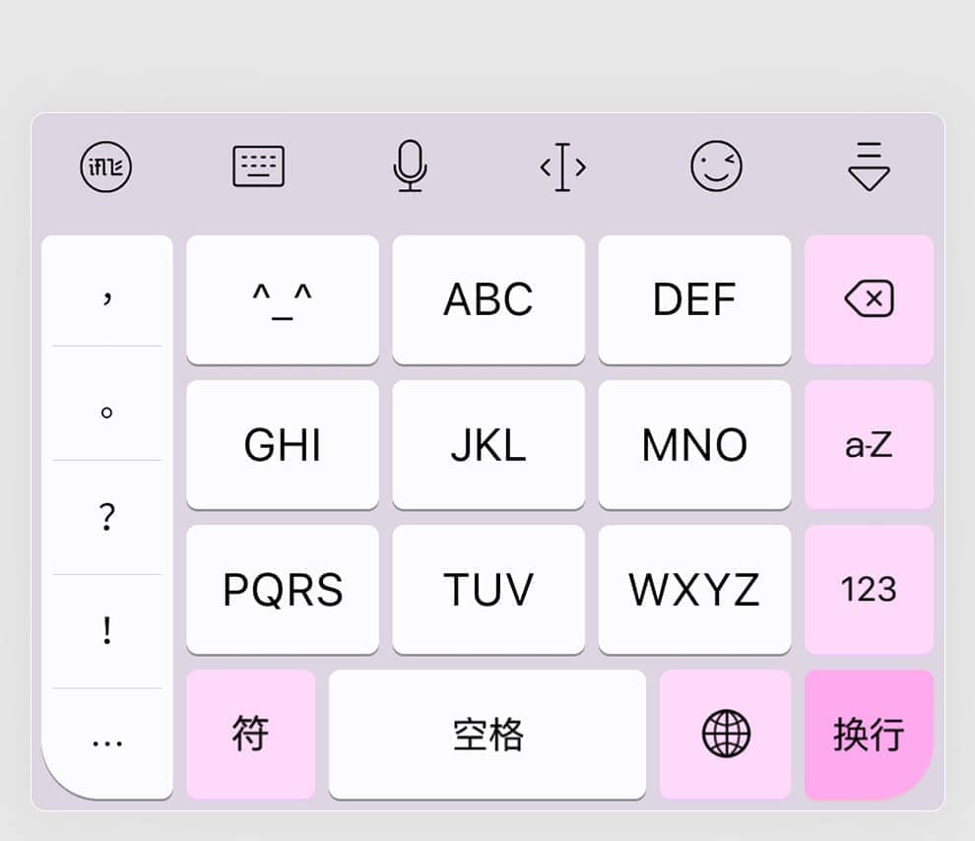Open keyboard layout switcher icon

click(x=259, y=166)
